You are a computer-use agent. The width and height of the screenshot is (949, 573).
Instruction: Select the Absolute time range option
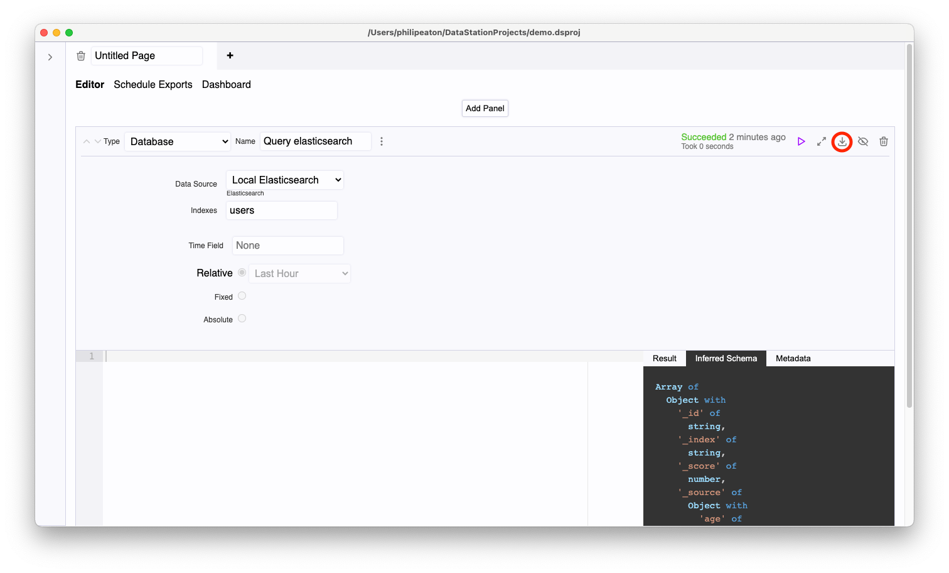point(242,319)
